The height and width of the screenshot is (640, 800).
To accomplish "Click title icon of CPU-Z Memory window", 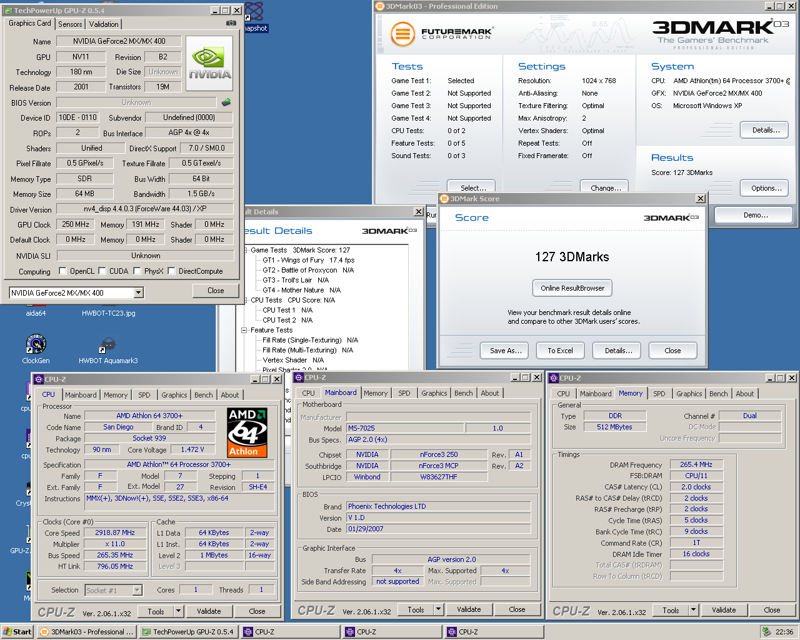I will (x=554, y=378).
